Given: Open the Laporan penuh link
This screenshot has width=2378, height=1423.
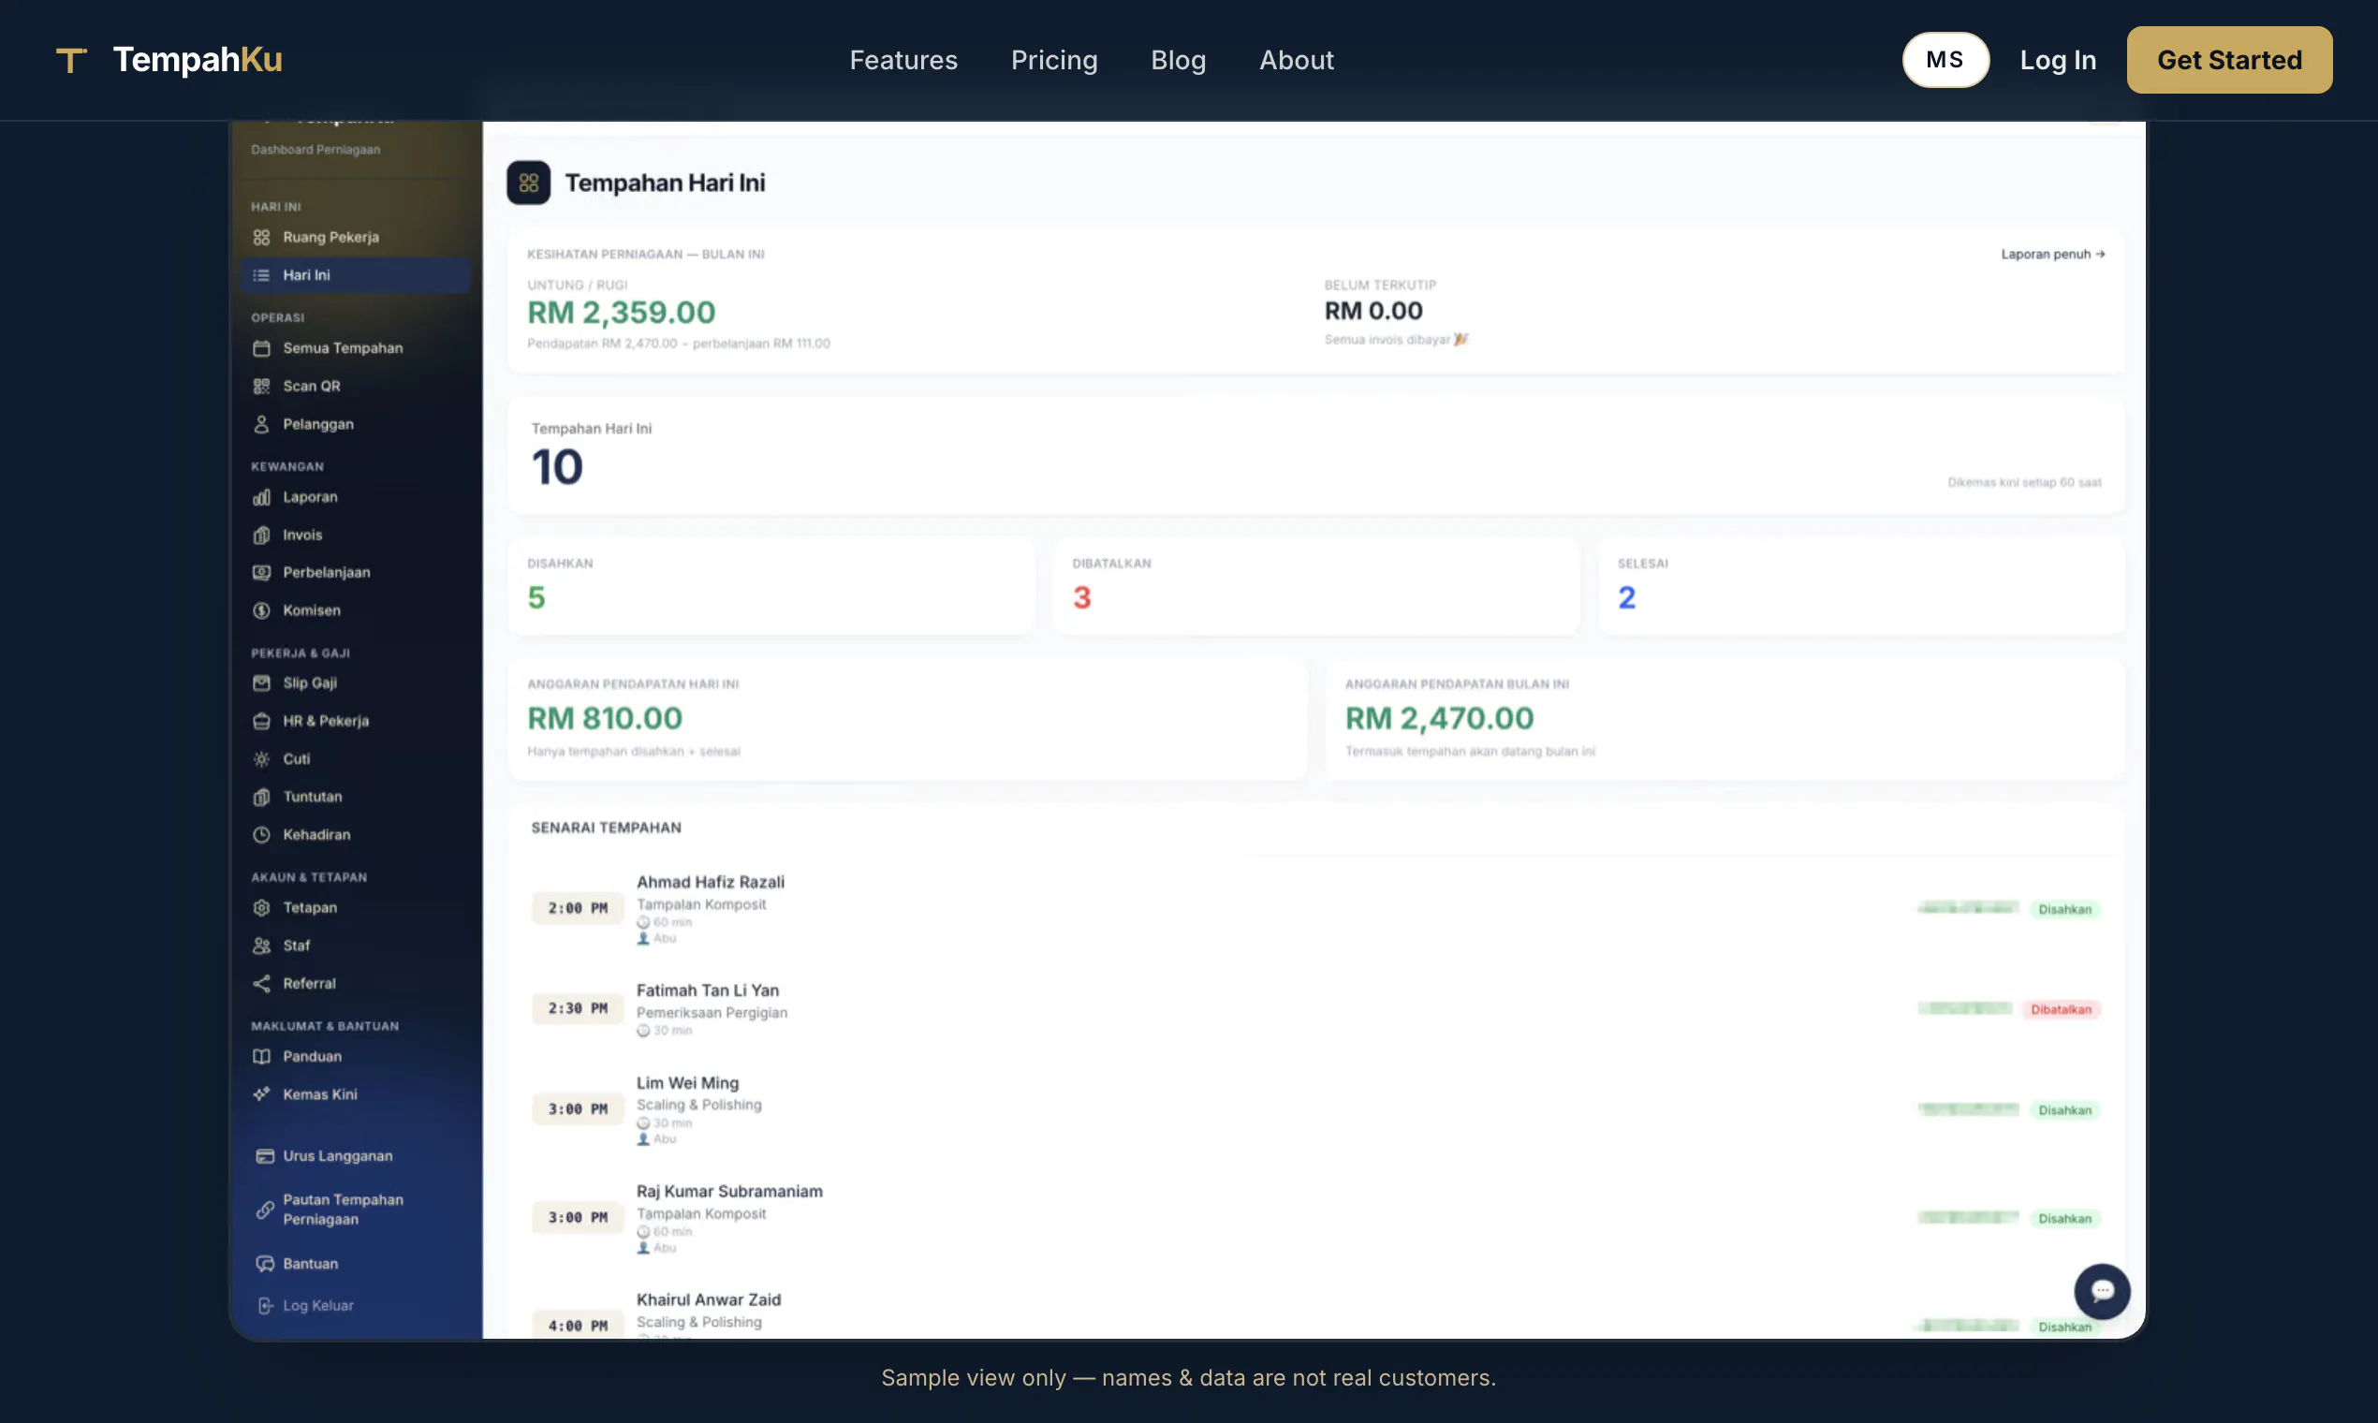Looking at the screenshot, I should point(2052,254).
